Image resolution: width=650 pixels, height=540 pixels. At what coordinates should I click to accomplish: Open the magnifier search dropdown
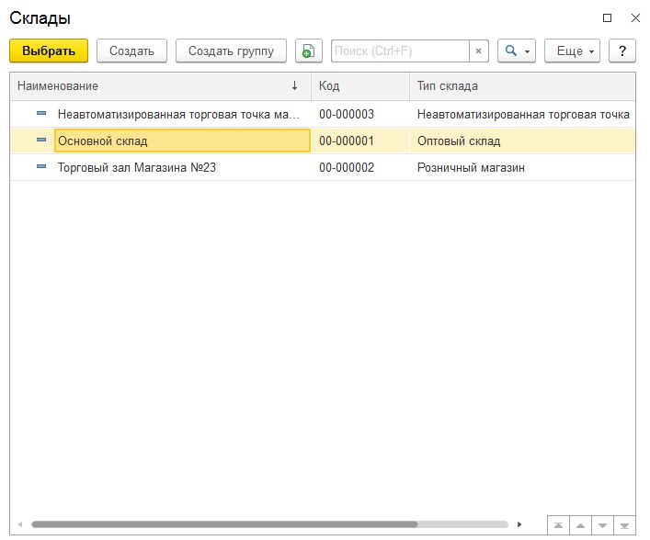tap(516, 51)
